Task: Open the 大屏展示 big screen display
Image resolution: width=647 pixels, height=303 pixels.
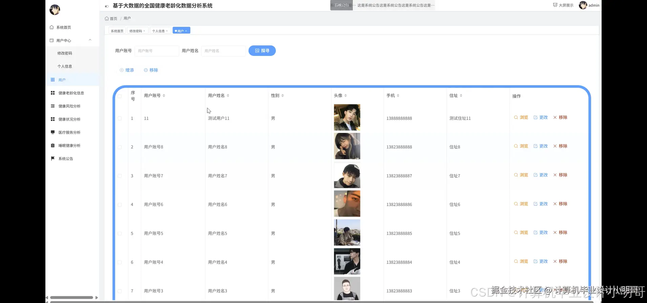Action: pos(563,5)
